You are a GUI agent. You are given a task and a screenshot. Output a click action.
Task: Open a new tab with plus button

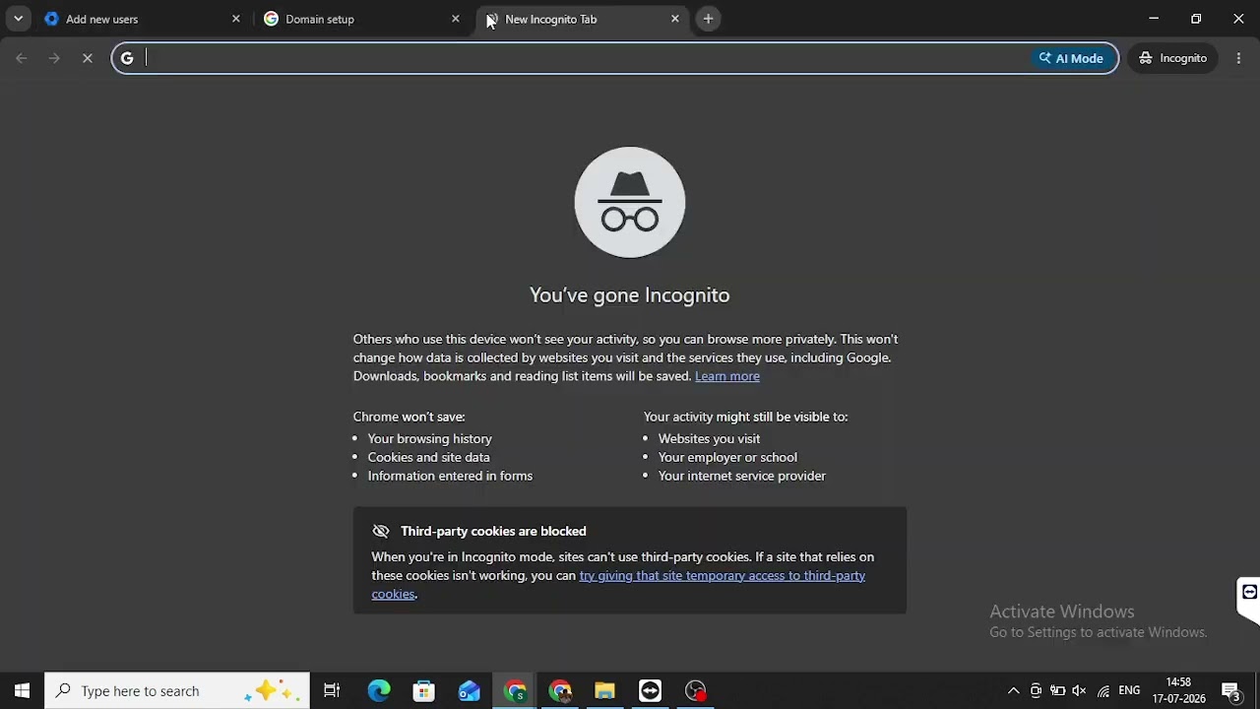coord(708,19)
